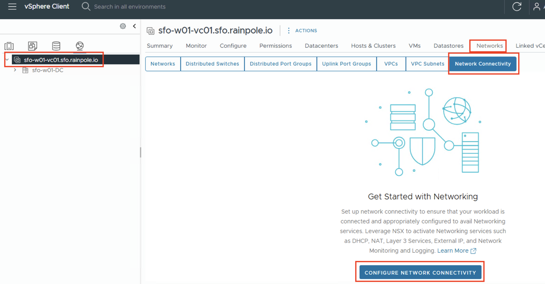Open the user profile menu
The width and height of the screenshot is (545, 284).
tap(537, 7)
